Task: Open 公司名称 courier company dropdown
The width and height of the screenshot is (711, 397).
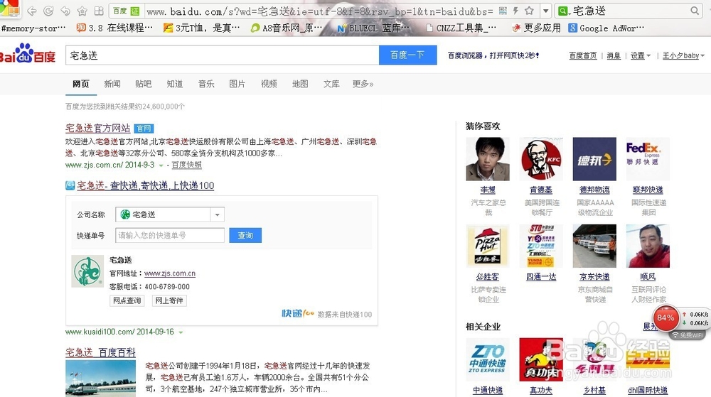Action: click(x=170, y=214)
